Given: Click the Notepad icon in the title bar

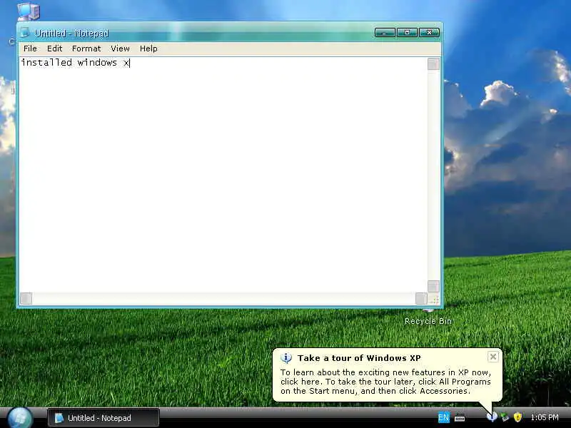Looking at the screenshot, I should (x=25, y=33).
